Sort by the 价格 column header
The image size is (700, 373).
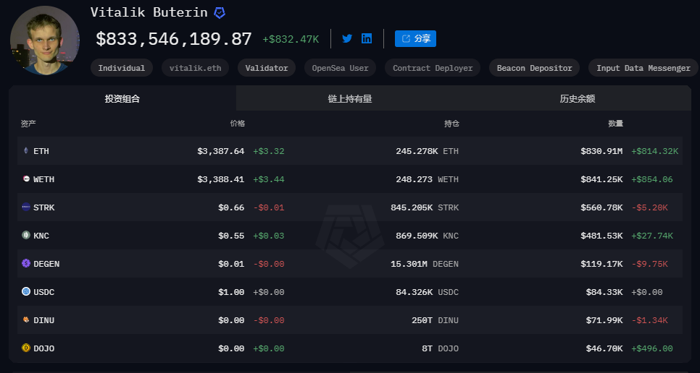click(x=238, y=124)
